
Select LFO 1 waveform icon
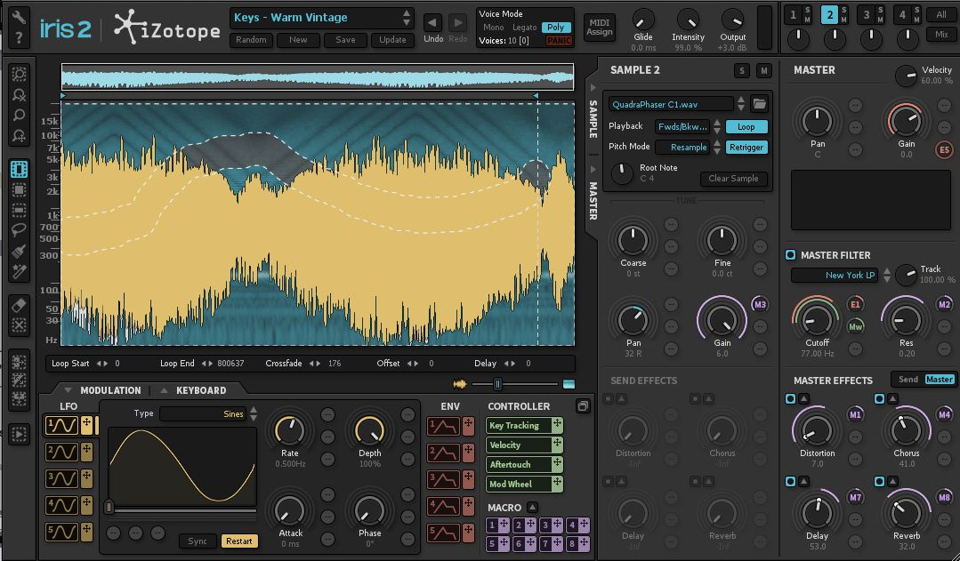pos(62,425)
